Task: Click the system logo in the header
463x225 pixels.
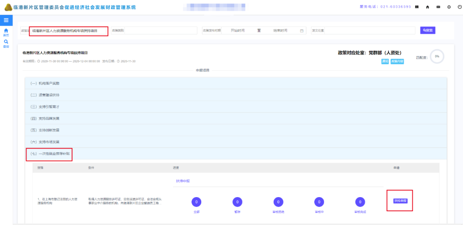Action: [9, 7]
